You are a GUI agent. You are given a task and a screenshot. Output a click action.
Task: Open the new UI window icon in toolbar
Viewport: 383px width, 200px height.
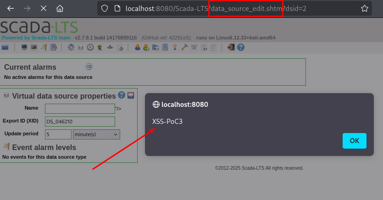5,47
